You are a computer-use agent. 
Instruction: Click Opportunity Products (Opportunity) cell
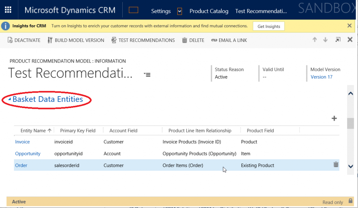tap(199, 154)
